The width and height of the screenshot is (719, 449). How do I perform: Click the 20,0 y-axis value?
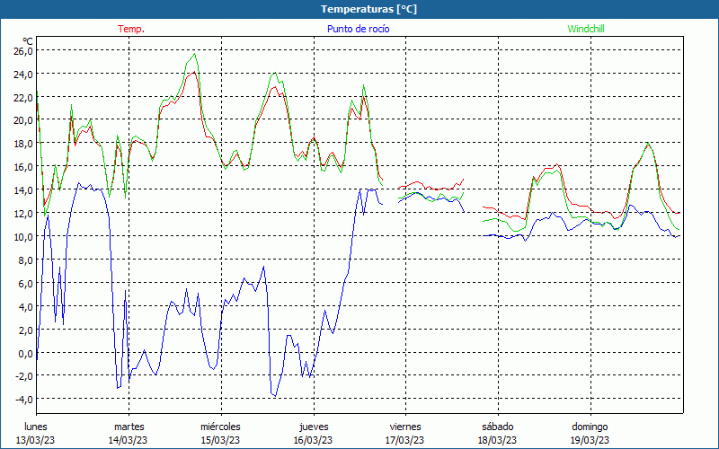(x=23, y=120)
